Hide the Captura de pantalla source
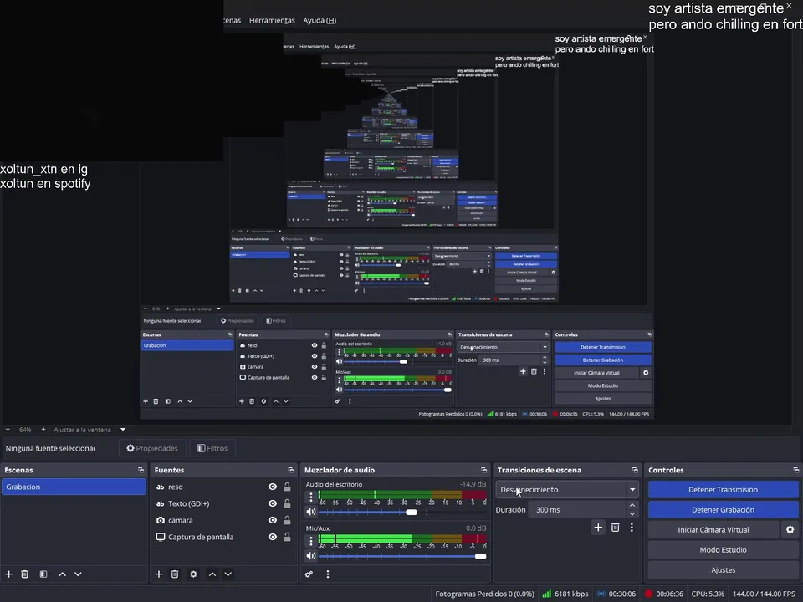This screenshot has height=602, width=803. pos(273,537)
